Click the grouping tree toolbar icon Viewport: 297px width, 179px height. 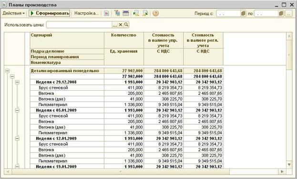(117, 13)
